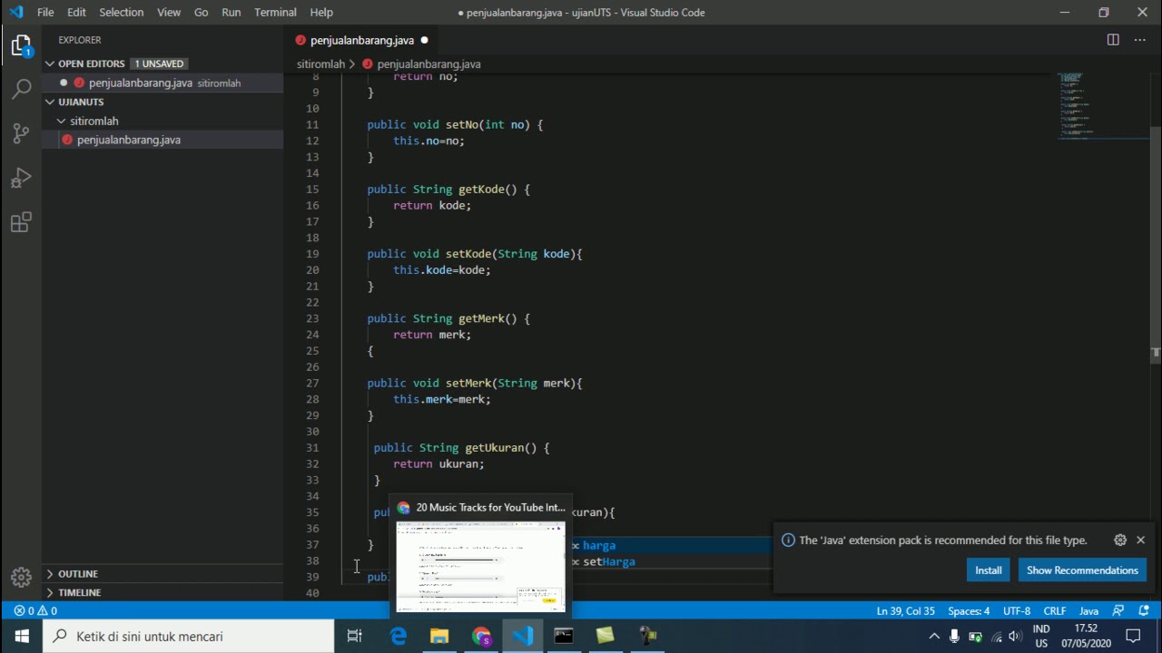This screenshot has width=1162, height=653.
Task: Open editor More Actions ellipsis menu
Action: tap(1139, 40)
